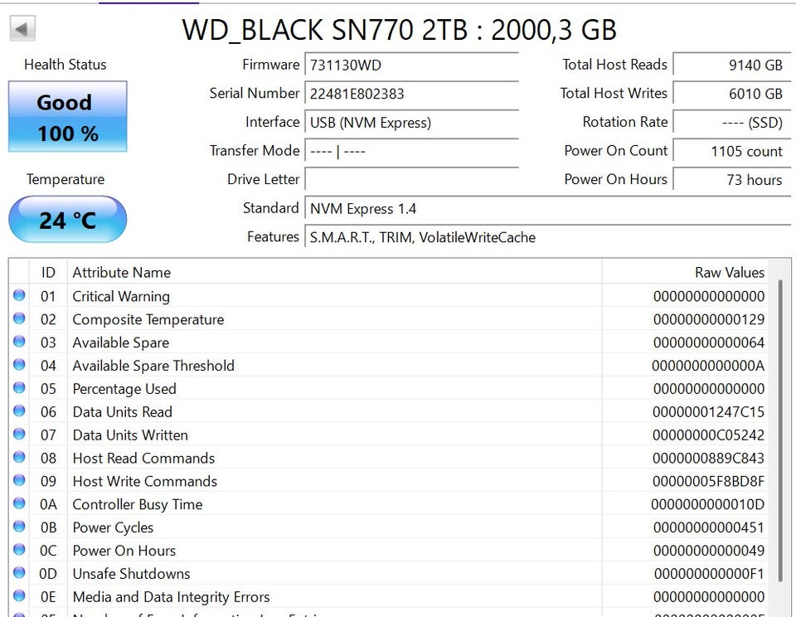This screenshot has height=617, width=796.
Task: Click the blue status dot for Data Units Written
Action: pos(19,434)
